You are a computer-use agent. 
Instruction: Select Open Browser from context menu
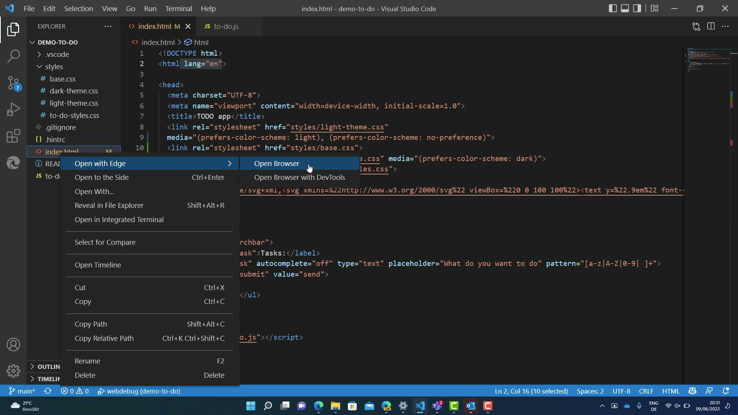277,163
